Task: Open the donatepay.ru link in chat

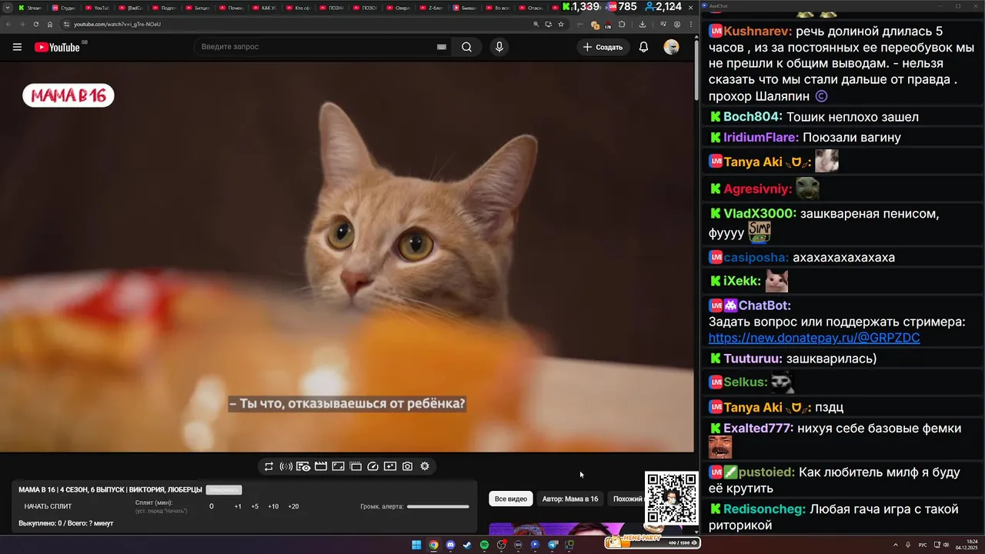Action: (x=814, y=339)
